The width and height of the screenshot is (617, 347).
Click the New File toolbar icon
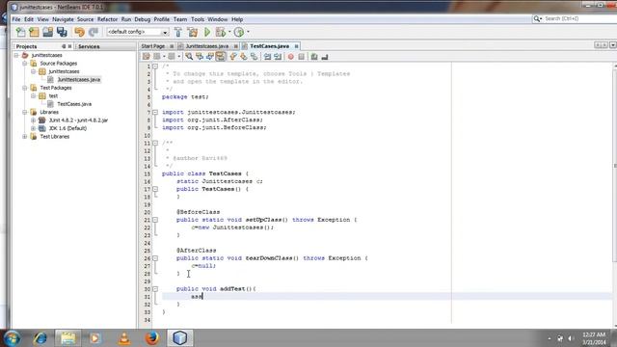pos(20,32)
